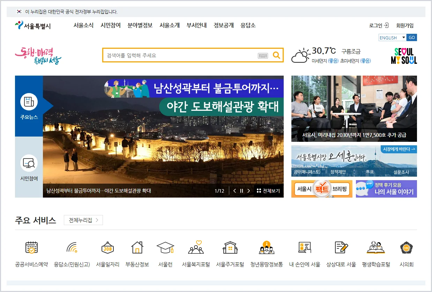Open the 투표 link on mayor banner
The image size is (432, 292).
click(x=370, y=172)
